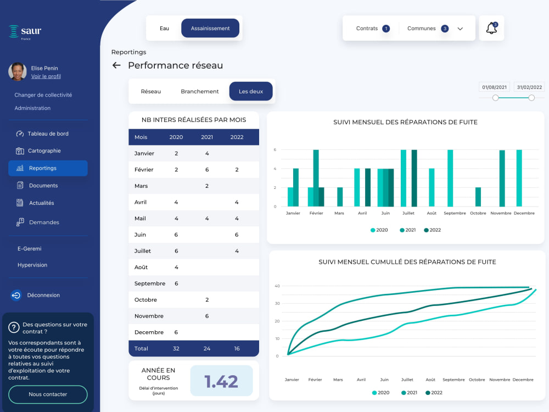
Task: Click the start date field 01/08/2021
Action: 494,87
